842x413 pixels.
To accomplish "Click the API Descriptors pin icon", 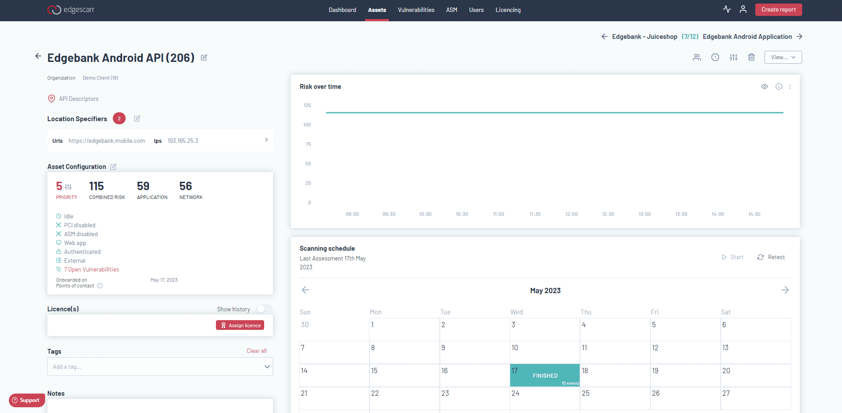I will [x=51, y=99].
